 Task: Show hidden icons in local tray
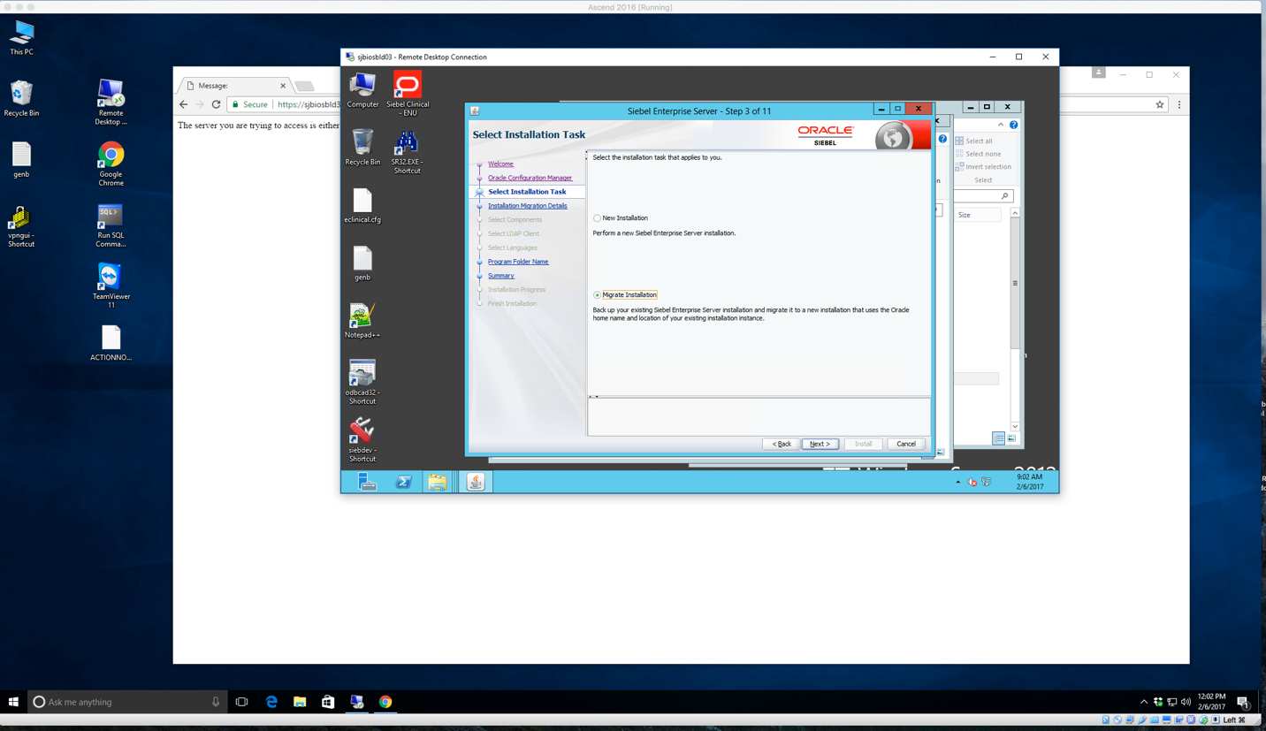[1143, 703]
